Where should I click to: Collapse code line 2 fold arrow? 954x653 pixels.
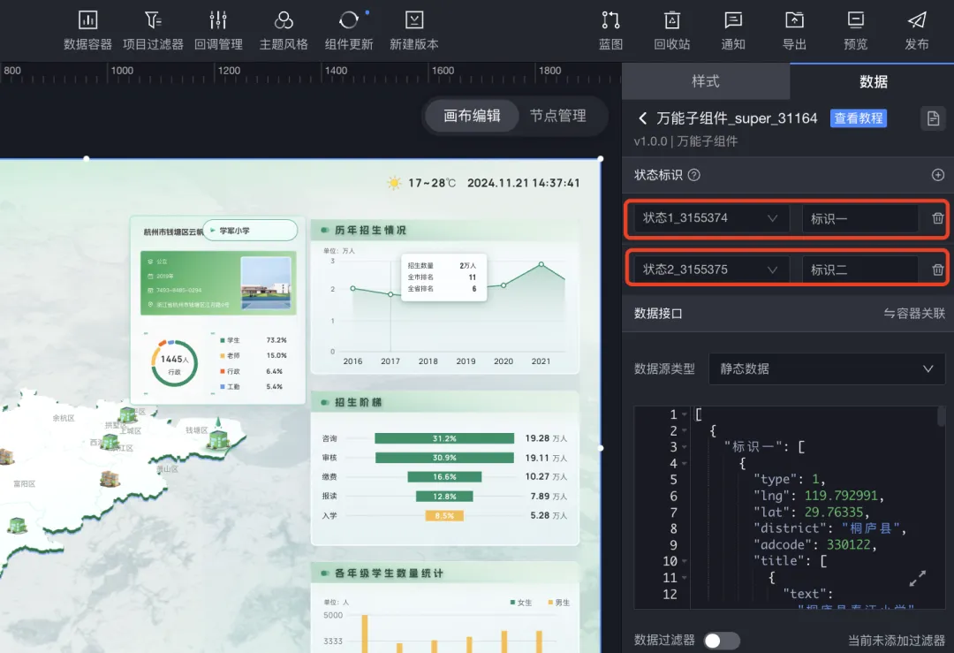click(685, 431)
